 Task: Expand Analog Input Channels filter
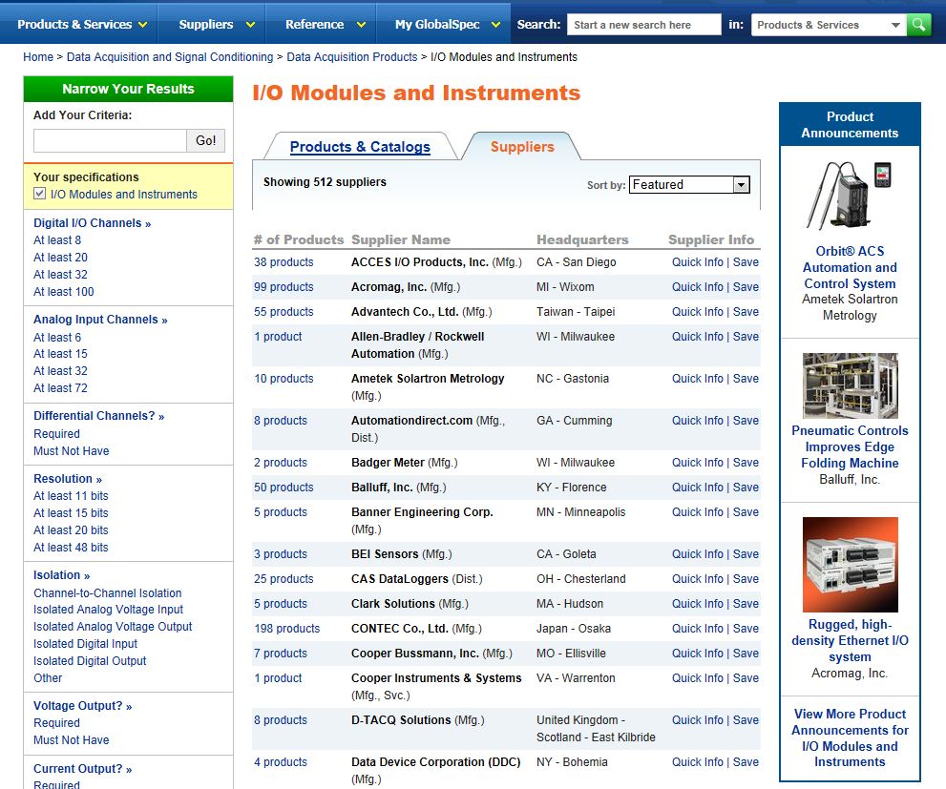point(100,320)
